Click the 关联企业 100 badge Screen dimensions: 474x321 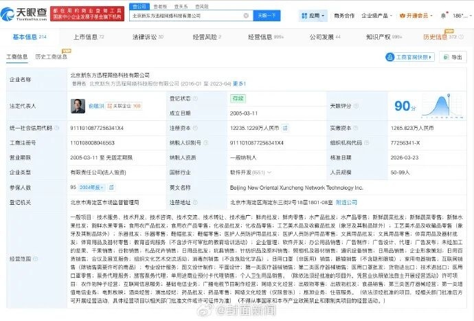(x=125, y=106)
